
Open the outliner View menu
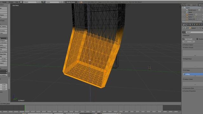click(189, 5)
